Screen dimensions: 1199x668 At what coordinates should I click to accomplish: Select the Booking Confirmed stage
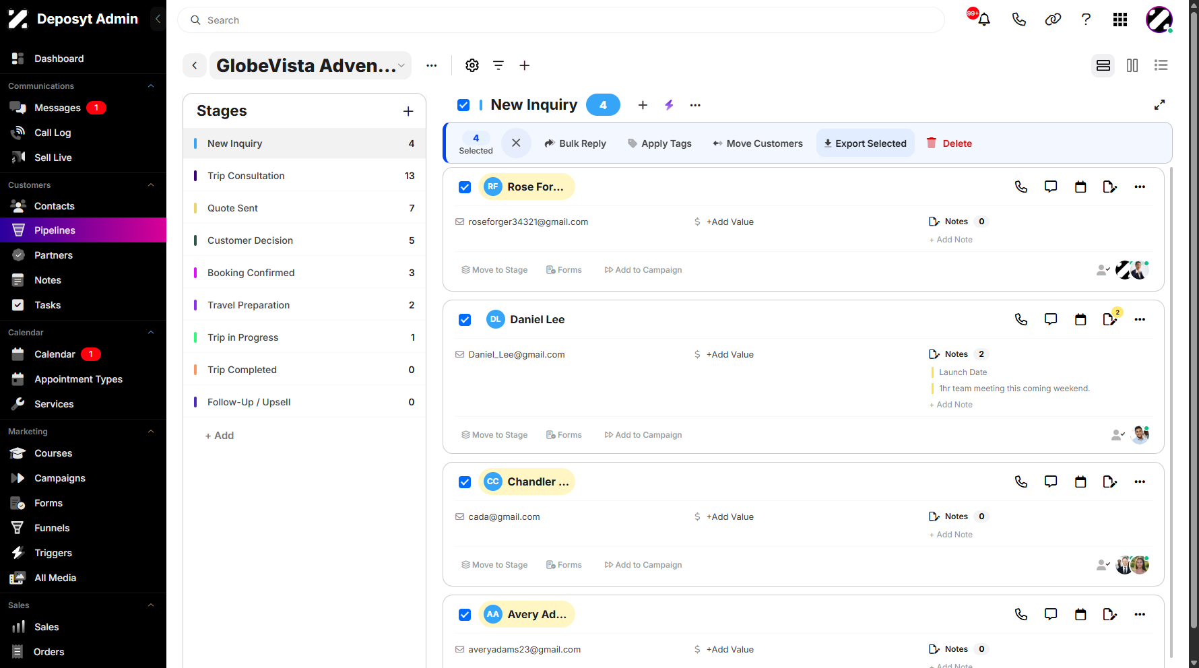coord(304,273)
